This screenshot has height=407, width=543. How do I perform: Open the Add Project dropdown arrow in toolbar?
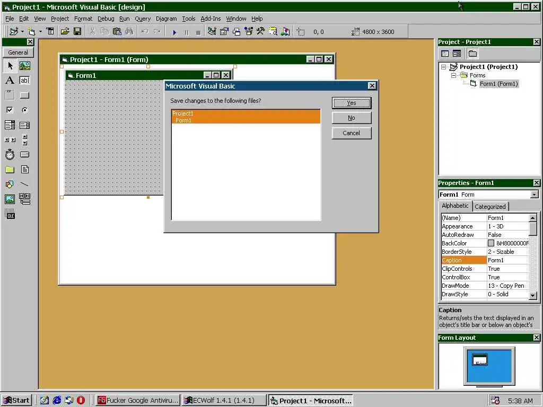coord(22,31)
